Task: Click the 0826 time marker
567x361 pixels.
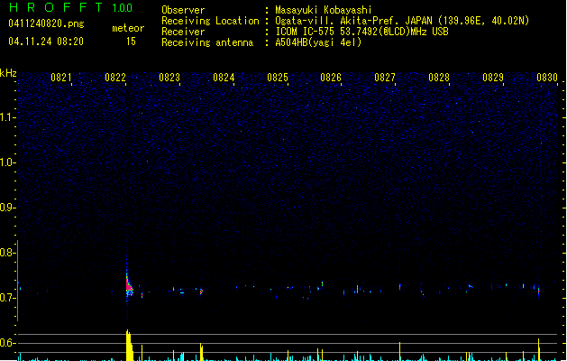Action: tap(331, 77)
